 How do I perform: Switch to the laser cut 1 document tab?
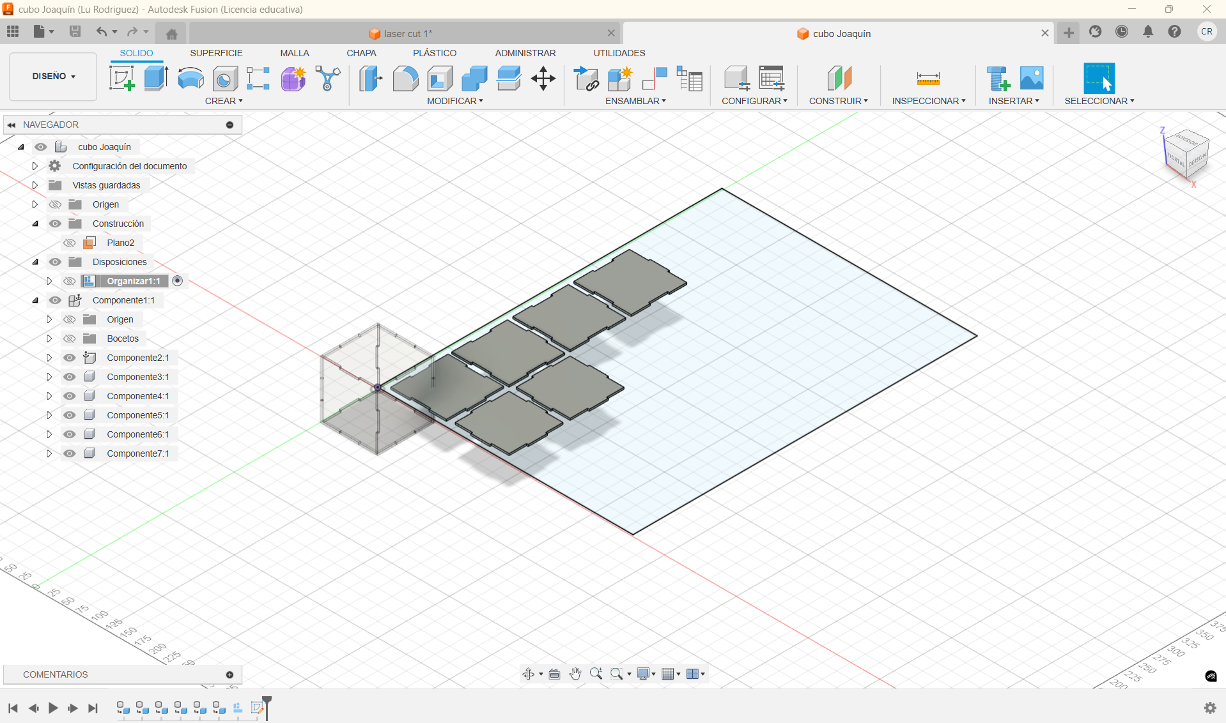pos(407,33)
